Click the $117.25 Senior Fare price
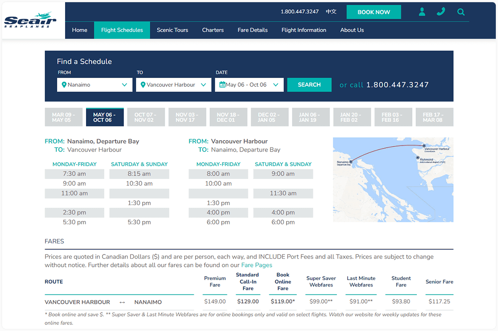This screenshot has height=331, width=498. [x=439, y=301]
